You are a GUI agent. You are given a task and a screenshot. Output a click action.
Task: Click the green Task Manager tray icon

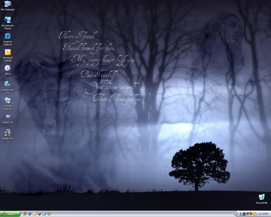pos(244,214)
